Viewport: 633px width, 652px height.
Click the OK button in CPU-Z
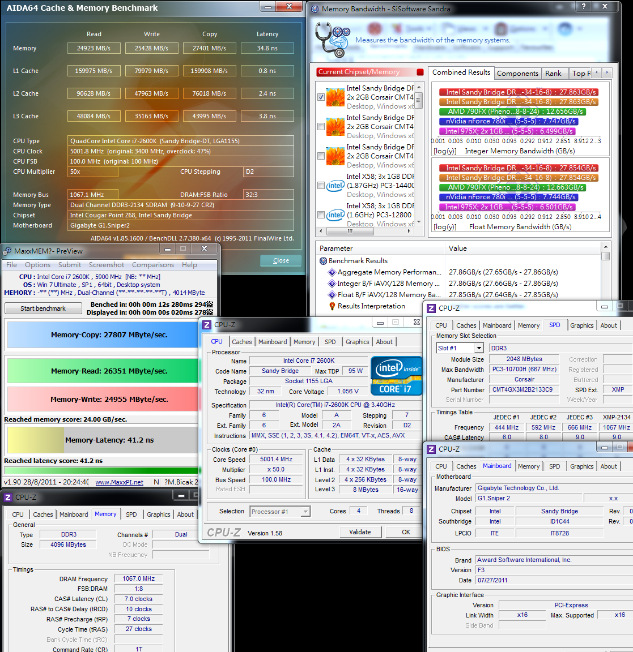pos(406,532)
